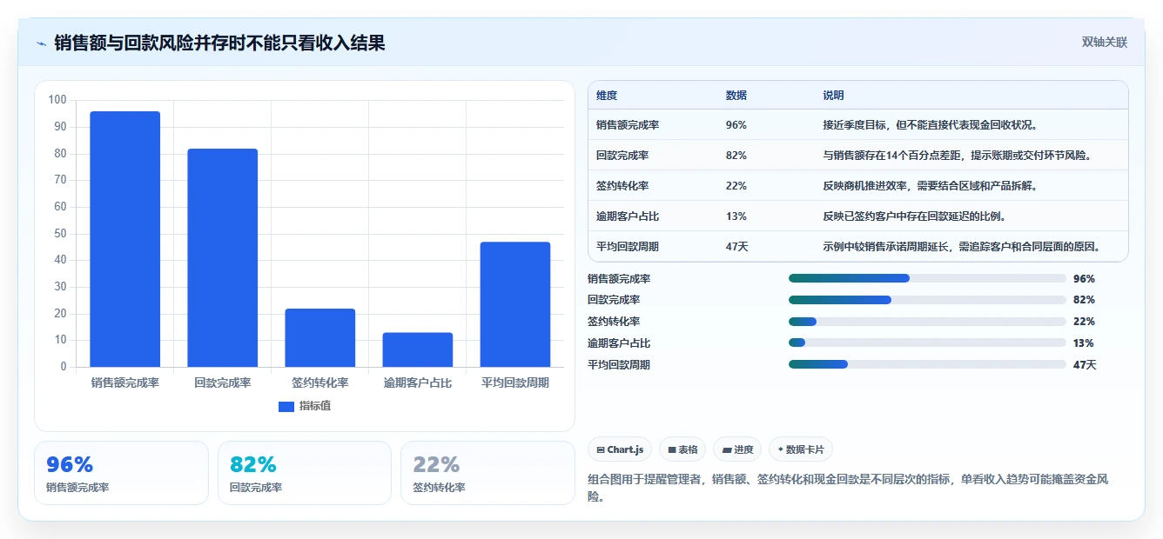Toggle the 指标值 legend color box
Viewport: 1163px width, 539px height.
point(286,406)
